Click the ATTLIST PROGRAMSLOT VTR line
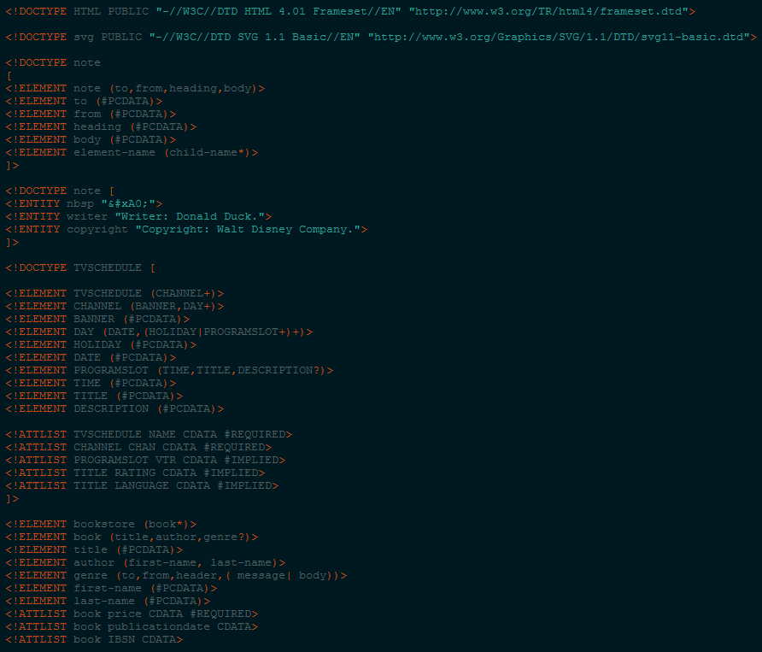 pyautogui.click(x=145, y=460)
